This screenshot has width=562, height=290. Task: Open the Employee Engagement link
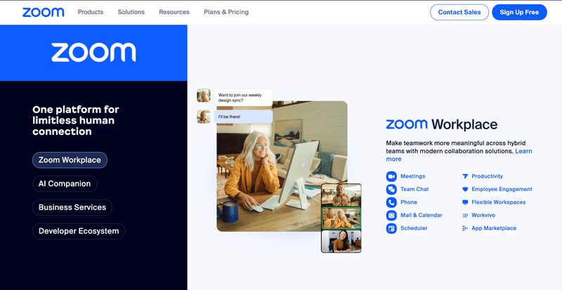(502, 190)
